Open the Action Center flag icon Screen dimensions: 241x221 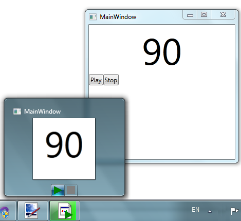234,211
